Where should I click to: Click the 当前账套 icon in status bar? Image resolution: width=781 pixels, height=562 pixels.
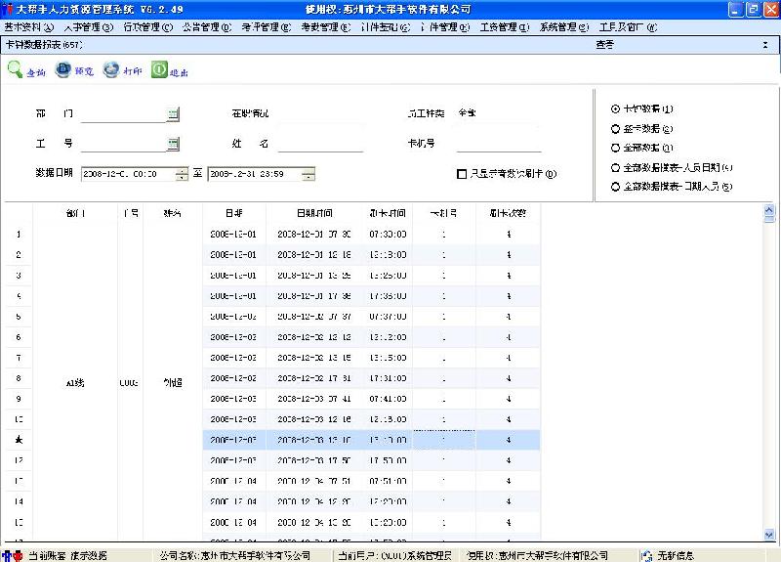pyautogui.click(x=10, y=555)
